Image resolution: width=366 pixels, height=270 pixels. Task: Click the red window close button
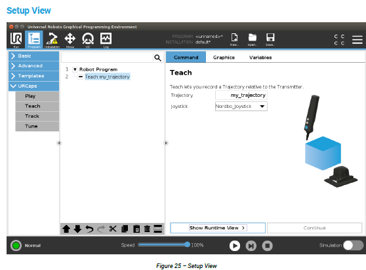tap(11, 27)
